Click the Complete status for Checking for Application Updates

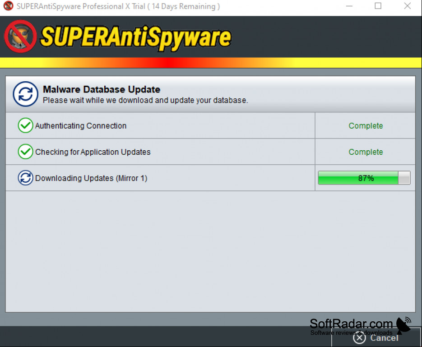tap(366, 152)
